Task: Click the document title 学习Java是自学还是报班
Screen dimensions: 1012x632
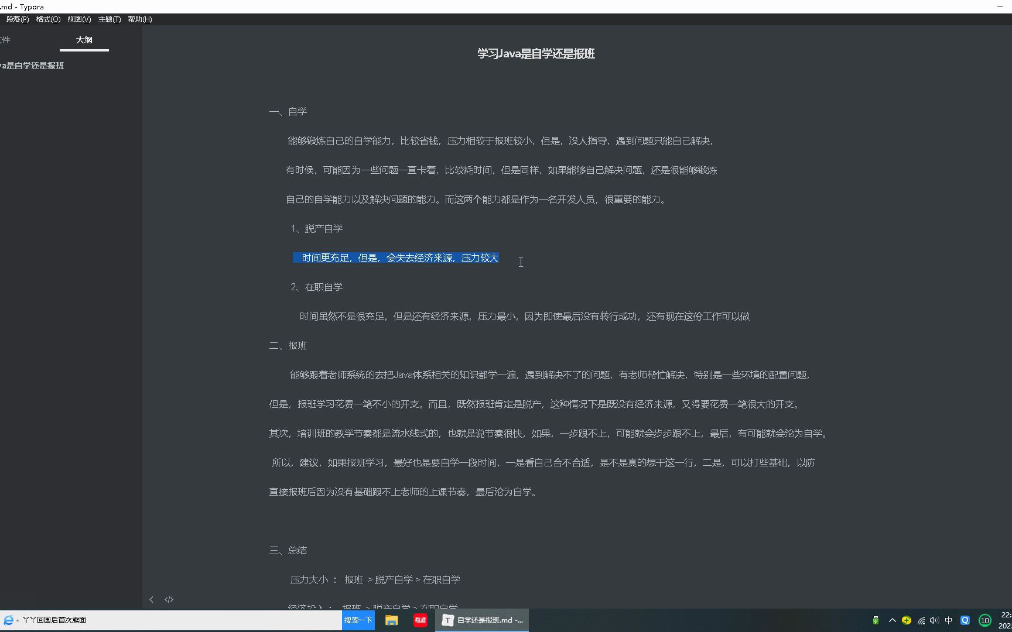Action: tap(536, 54)
